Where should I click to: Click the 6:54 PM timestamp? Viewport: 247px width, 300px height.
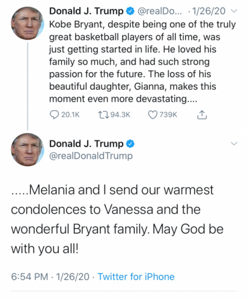pyautogui.click(x=30, y=277)
